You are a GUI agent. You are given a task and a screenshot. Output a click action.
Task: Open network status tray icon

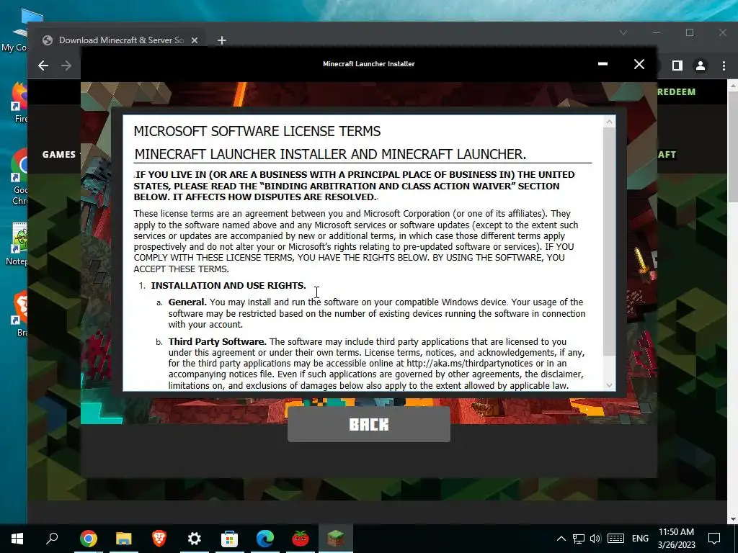pyautogui.click(x=579, y=539)
